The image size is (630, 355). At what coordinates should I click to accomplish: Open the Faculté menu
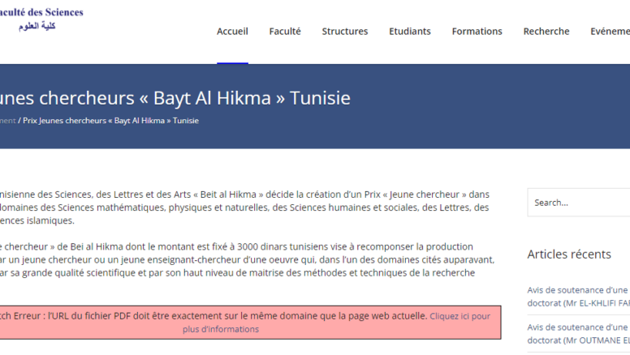point(285,32)
